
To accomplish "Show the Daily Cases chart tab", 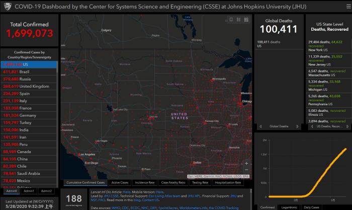I will tap(311, 207).
